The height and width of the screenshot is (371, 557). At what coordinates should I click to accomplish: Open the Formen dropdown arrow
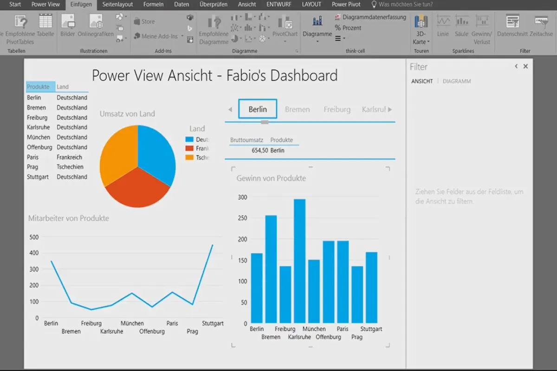click(126, 17)
